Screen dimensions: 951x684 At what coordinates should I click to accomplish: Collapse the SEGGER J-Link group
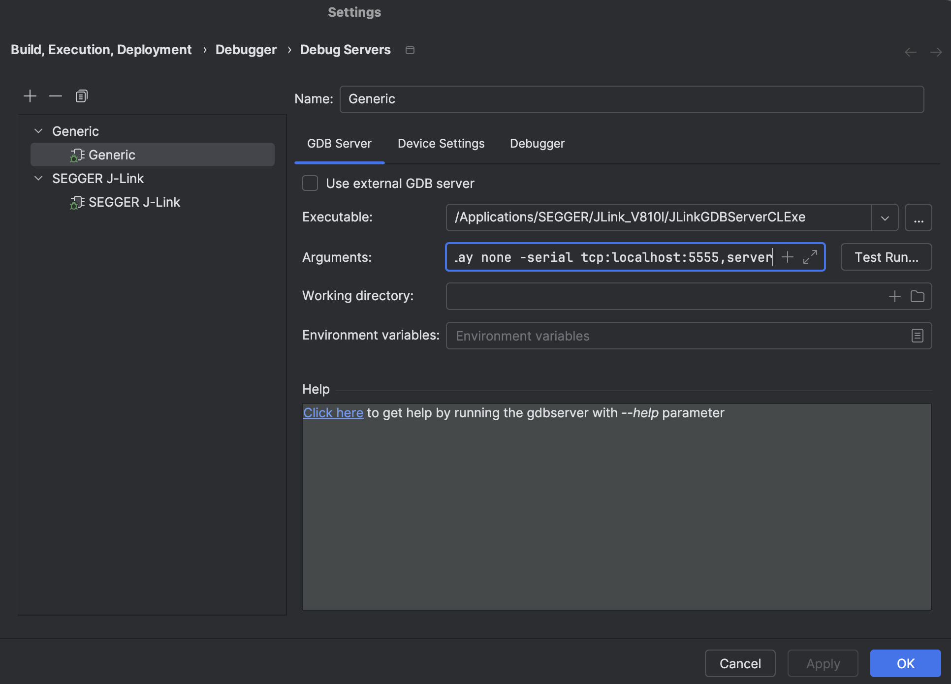38,178
